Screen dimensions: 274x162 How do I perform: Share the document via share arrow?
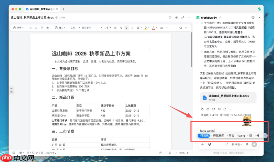pyautogui.click(x=183, y=17)
